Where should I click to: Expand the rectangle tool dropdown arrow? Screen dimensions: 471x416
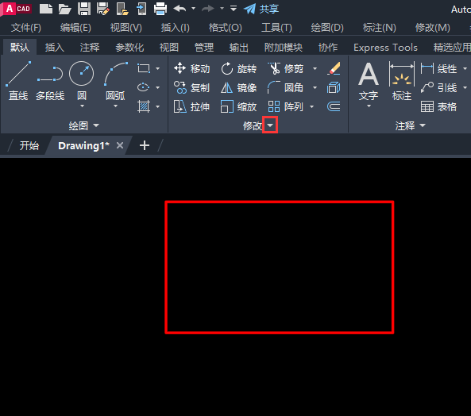(158, 69)
